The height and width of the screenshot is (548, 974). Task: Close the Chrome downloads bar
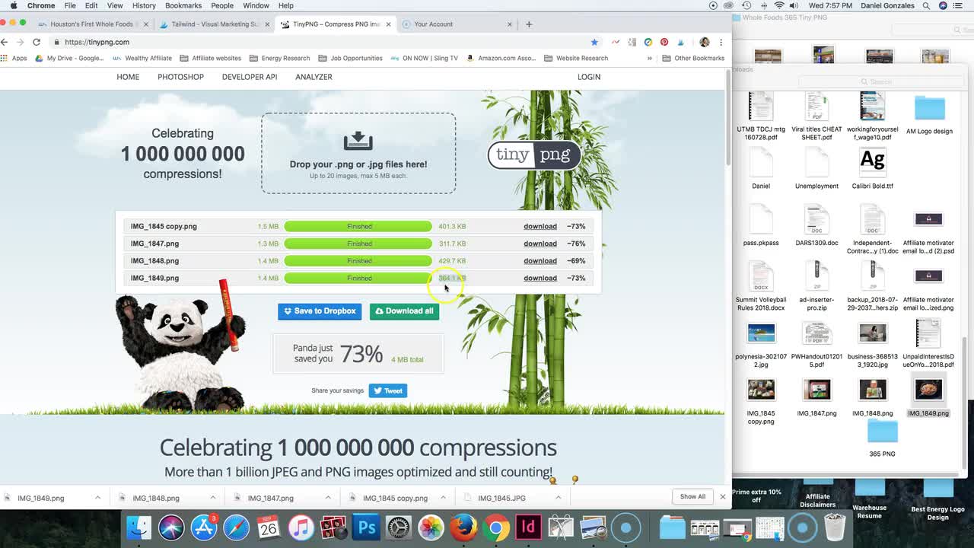722,497
